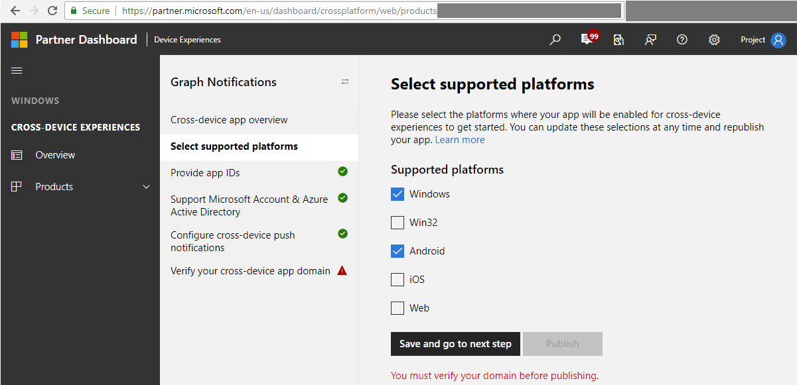Click Device Experiences header link
Viewport: 797px width, 385px height.
pyautogui.click(x=187, y=40)
